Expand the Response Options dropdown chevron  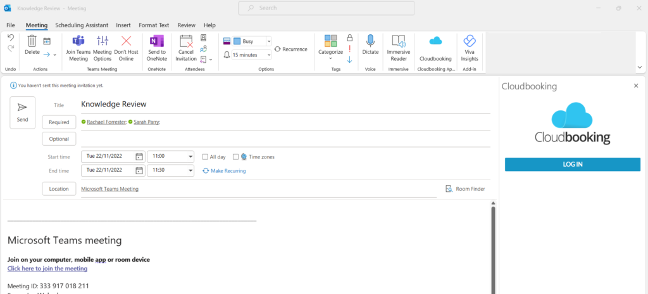[211, 60]
